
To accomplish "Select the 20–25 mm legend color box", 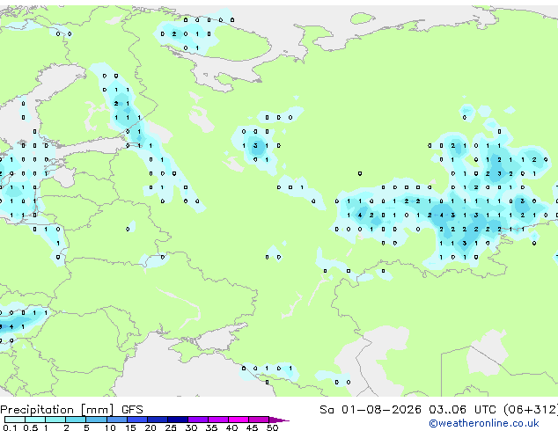I will [158, 420].
